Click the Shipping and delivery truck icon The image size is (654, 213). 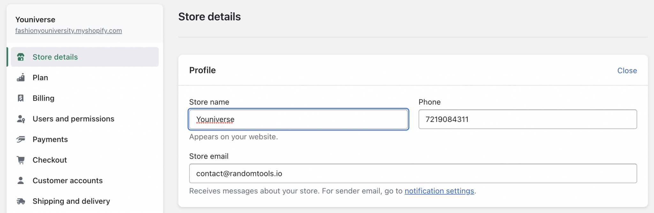point(21,201)
